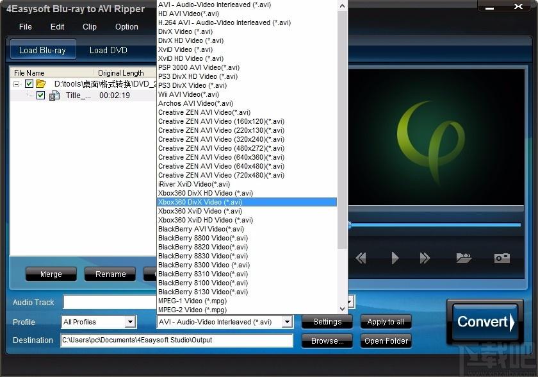This screenshot has height=377, width=538.
Task: Click the File Name column header
Action: (x=51, y=73)
